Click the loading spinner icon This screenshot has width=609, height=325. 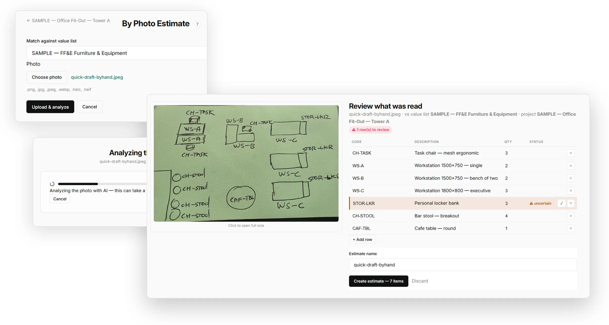tap(52, 184)
